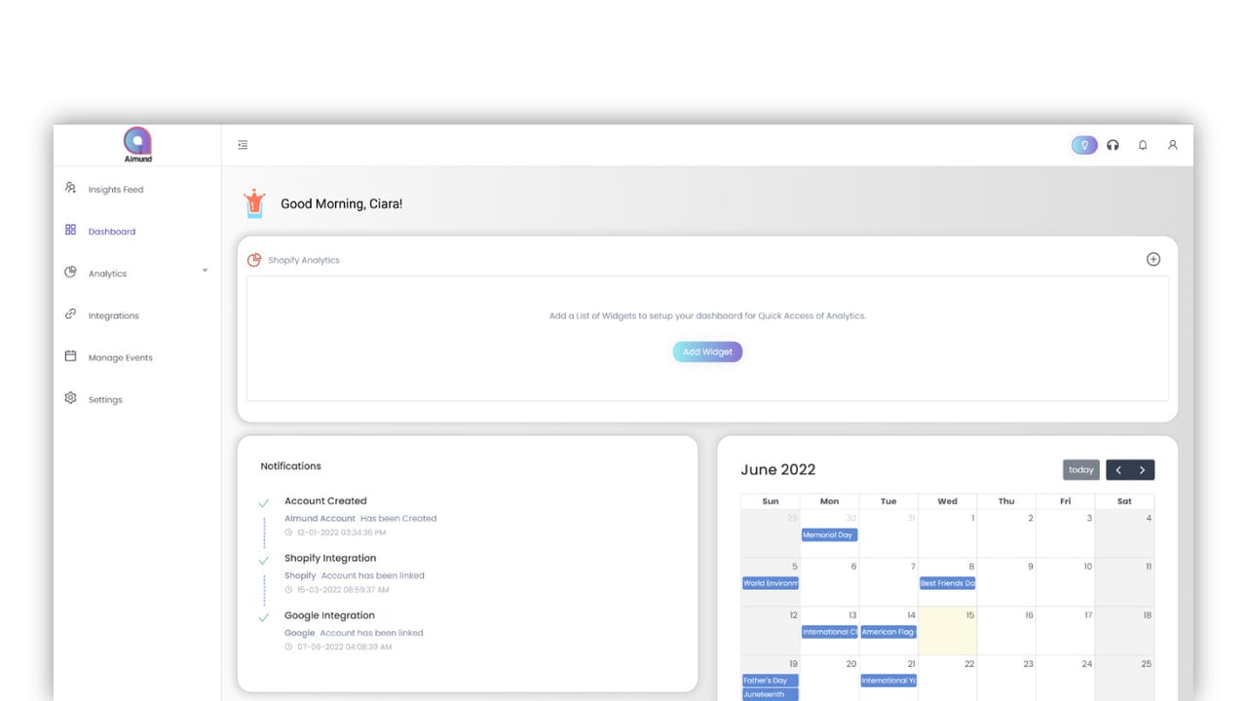The width and height of the screenshot is (1247, 701).
Task: Open the user profile icon
Action: pos(1173,145)
